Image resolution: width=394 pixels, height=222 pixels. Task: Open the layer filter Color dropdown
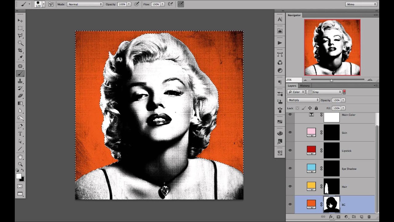pos(296,92)
